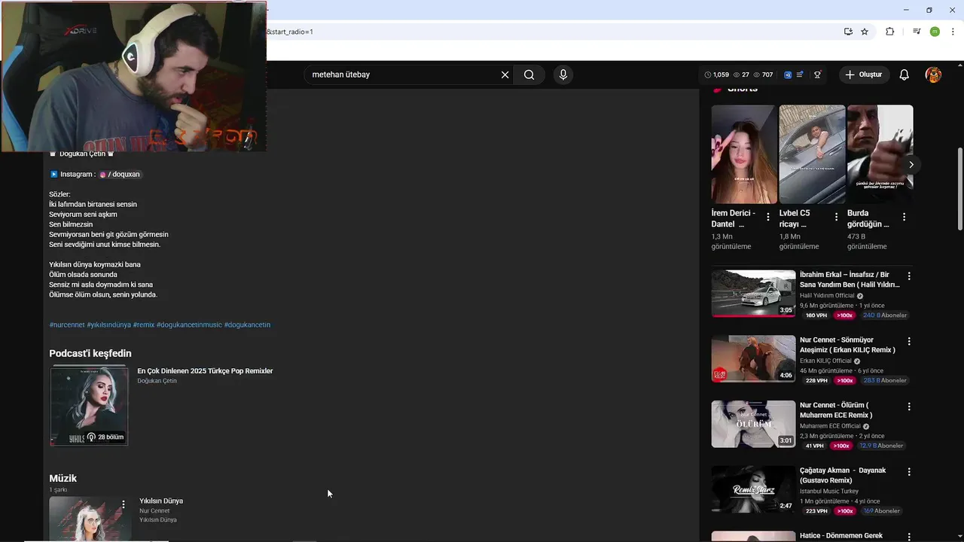
Task: Click the 12,9 B Aboneler badge
Action: (x=881, y=446)
